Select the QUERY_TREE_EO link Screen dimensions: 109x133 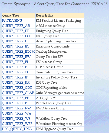[16, 46]
